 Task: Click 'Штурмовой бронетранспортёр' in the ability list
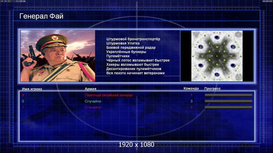click(133, 39)
